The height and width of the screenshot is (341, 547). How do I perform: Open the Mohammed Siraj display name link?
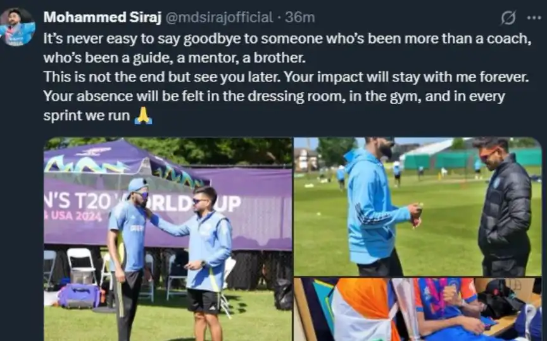point(102,17)
